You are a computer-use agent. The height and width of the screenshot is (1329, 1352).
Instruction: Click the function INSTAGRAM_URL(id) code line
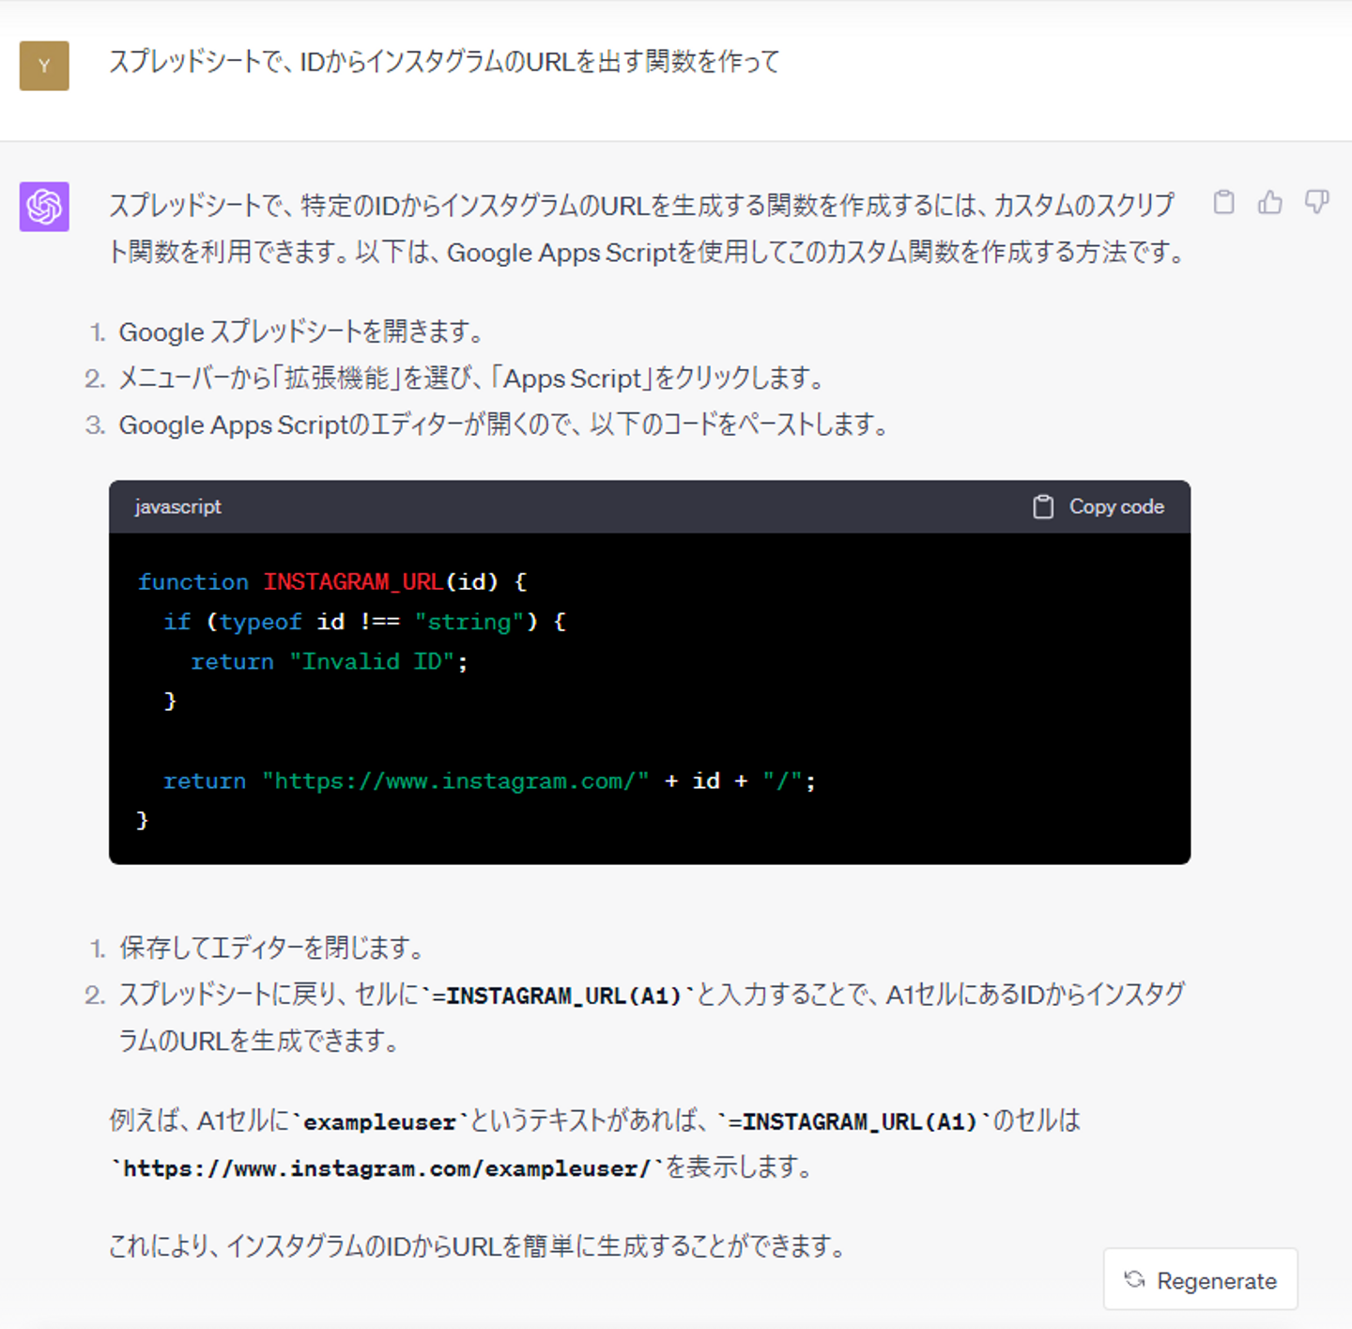pyautogui.click(x=332, y=582)
